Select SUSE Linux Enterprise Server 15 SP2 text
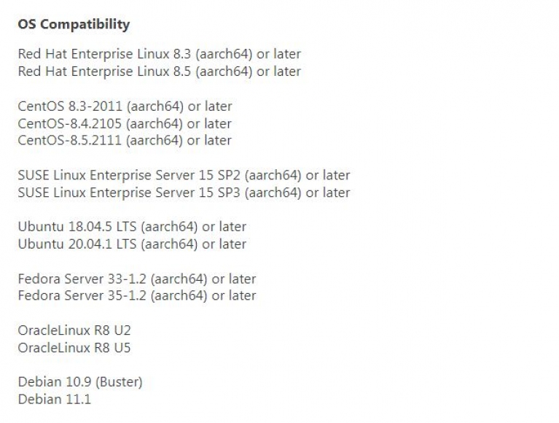This screenshot has width=559, height=423. (x=184, y=175)
